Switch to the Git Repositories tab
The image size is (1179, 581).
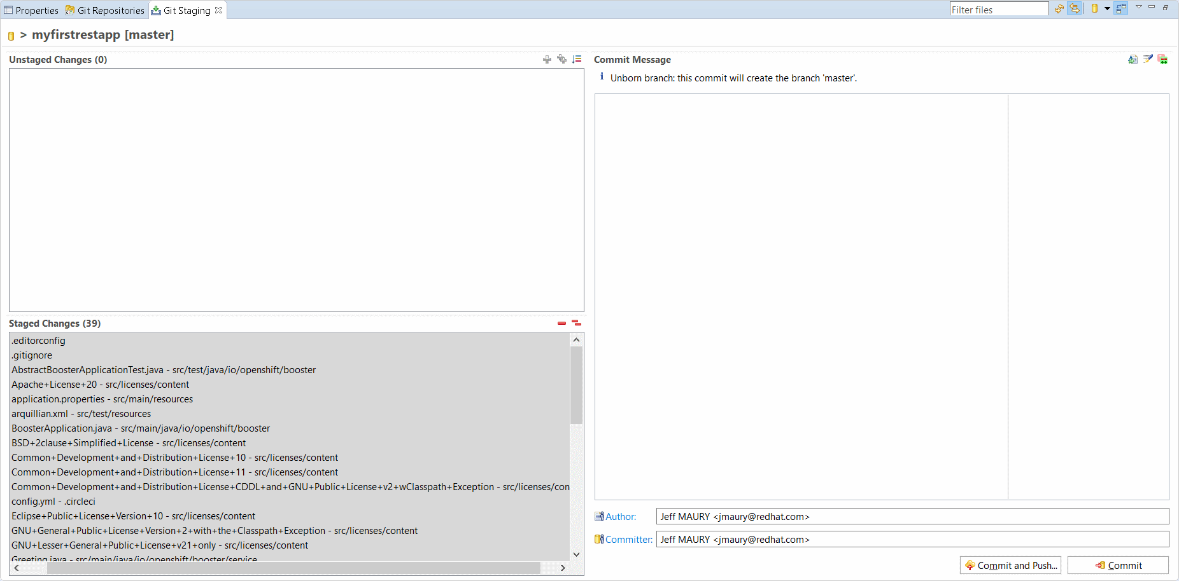click(x=105, y=10)
